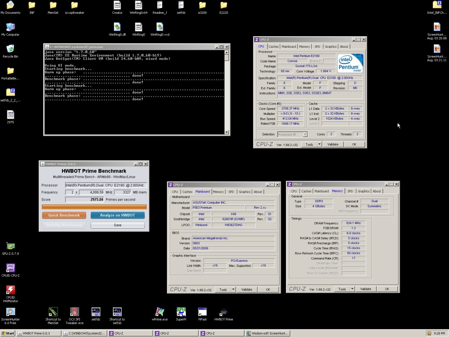Click the Quick Benchmark button
449x337 pixels.
pos(64,215)
